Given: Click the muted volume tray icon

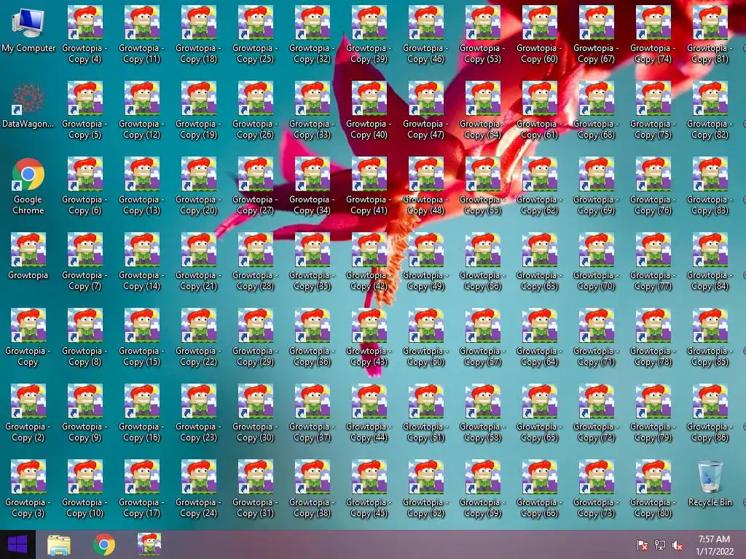Looking at the screenshot, I should pos(678,545).
